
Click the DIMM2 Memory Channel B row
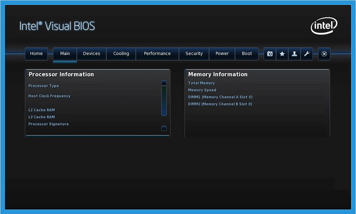(x=220, y=104)
